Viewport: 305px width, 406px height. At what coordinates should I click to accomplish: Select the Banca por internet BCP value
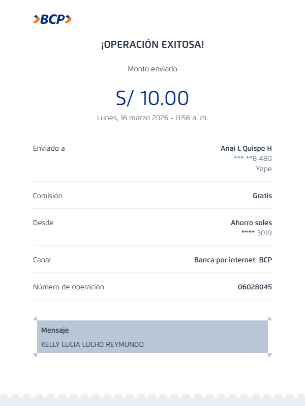[x=233, y=260]
